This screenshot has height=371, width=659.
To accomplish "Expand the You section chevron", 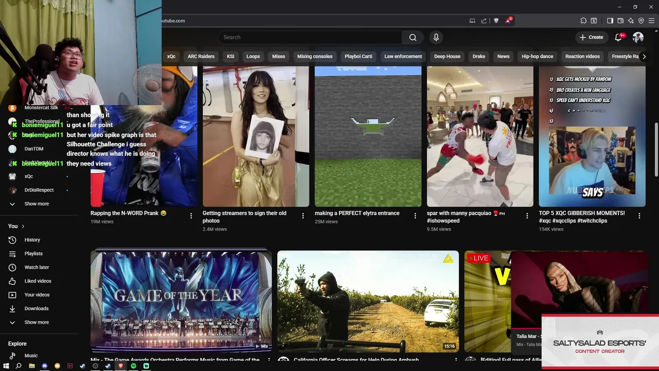I will coord(23,226).
